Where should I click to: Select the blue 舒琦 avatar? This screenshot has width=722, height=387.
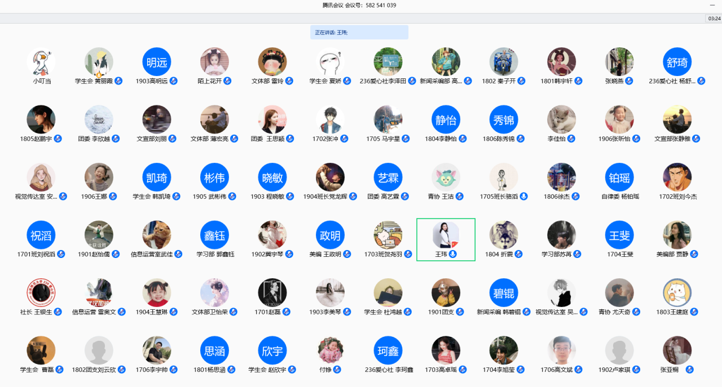coord(677,62)
